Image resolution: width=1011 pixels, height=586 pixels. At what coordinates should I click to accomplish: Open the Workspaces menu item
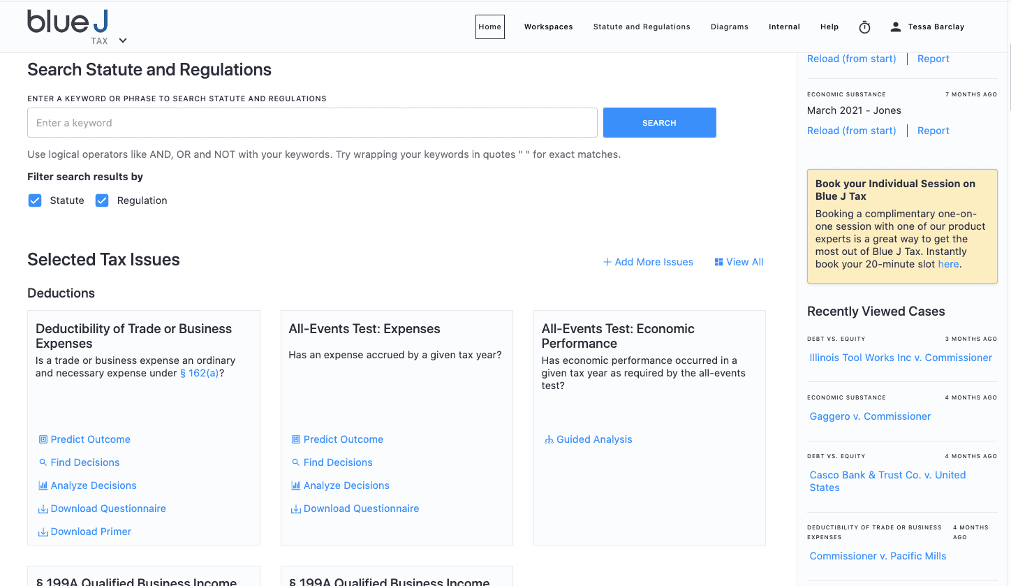point(549,27)
